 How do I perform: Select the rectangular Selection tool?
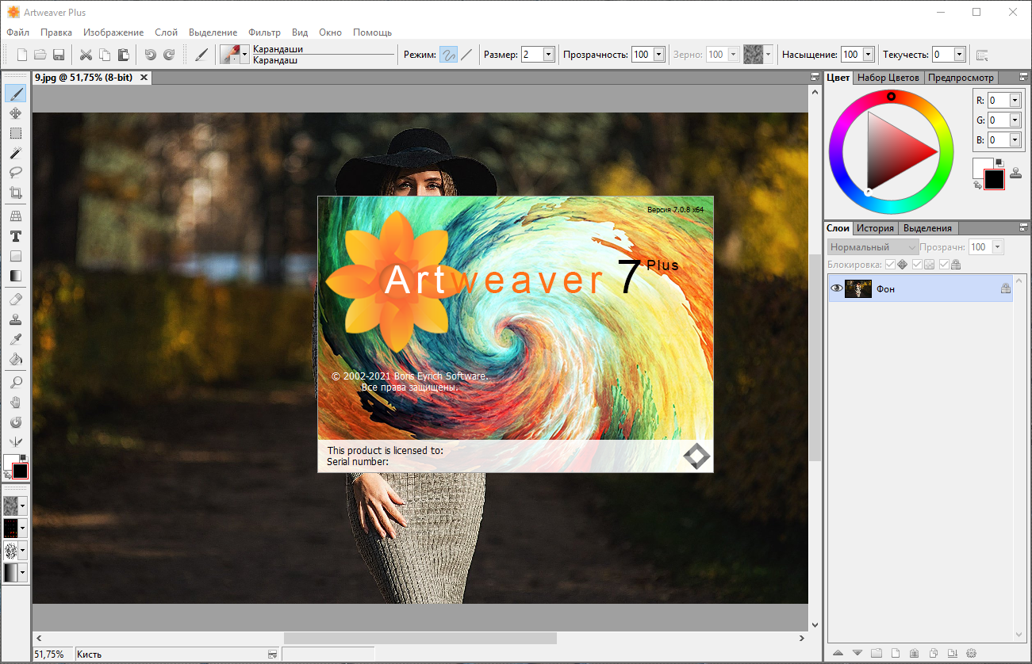pyautogui.click(x=15, y=133)
